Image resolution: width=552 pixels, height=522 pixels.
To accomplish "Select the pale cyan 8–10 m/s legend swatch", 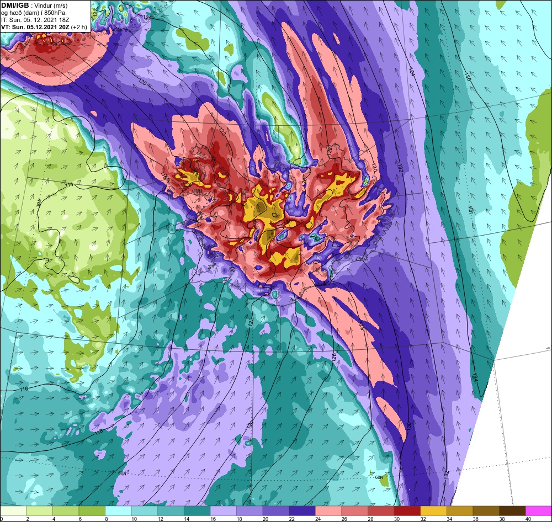I will (118, 511).
